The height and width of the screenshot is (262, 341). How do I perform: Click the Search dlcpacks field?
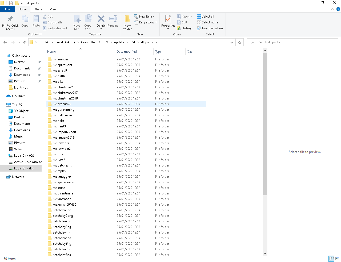(292, 42)
